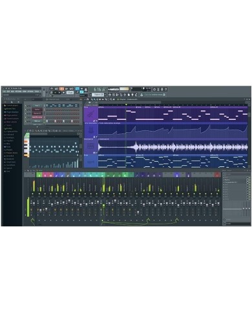Arm recording with the Record button
Screen dimensions: 252x312
coord(63,93)
